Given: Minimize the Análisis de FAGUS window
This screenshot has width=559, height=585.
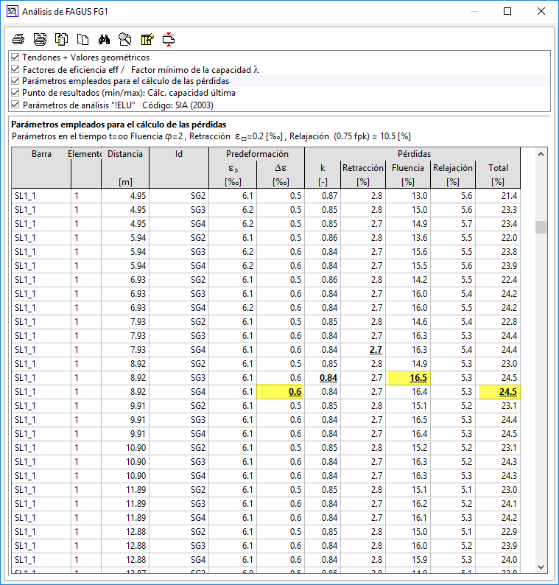Looking at the screenshot, I should [x=474, y=12].
